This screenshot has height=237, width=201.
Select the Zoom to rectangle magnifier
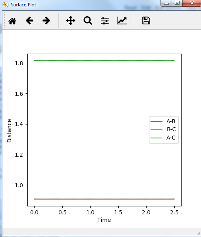coord(88,21)
